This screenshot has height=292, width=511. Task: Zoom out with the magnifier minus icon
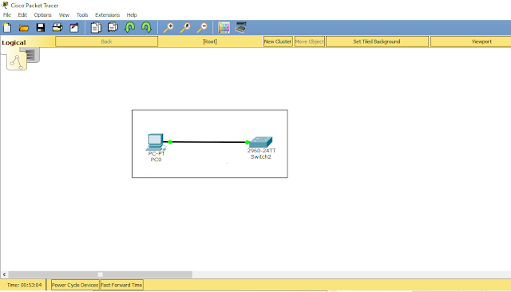tap(202, 28)
